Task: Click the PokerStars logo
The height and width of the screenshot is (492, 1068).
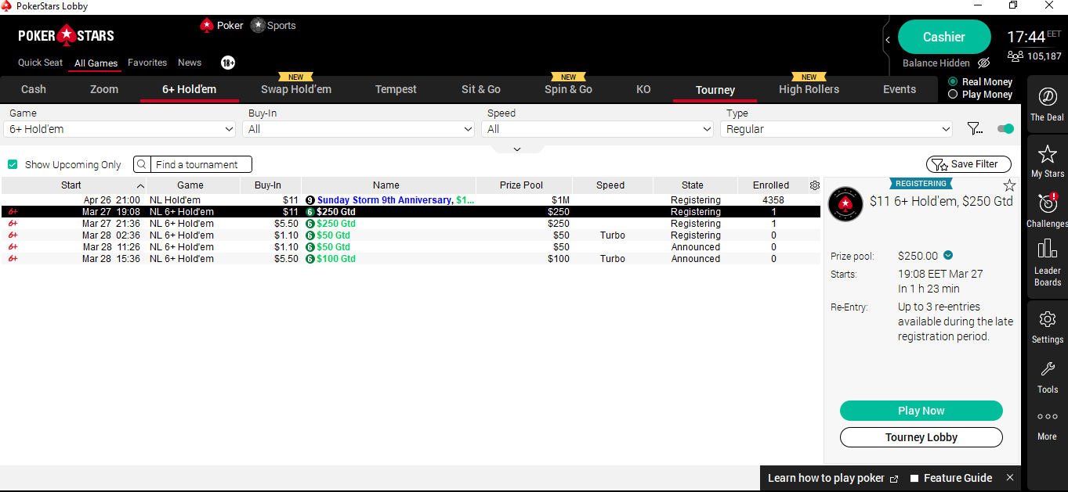Action: [x=66, y=35]
